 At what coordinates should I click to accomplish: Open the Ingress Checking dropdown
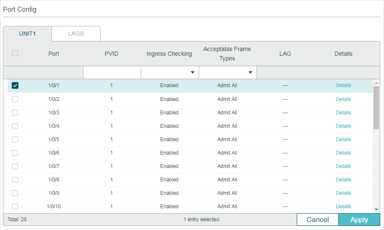click(x=170, y=72)
